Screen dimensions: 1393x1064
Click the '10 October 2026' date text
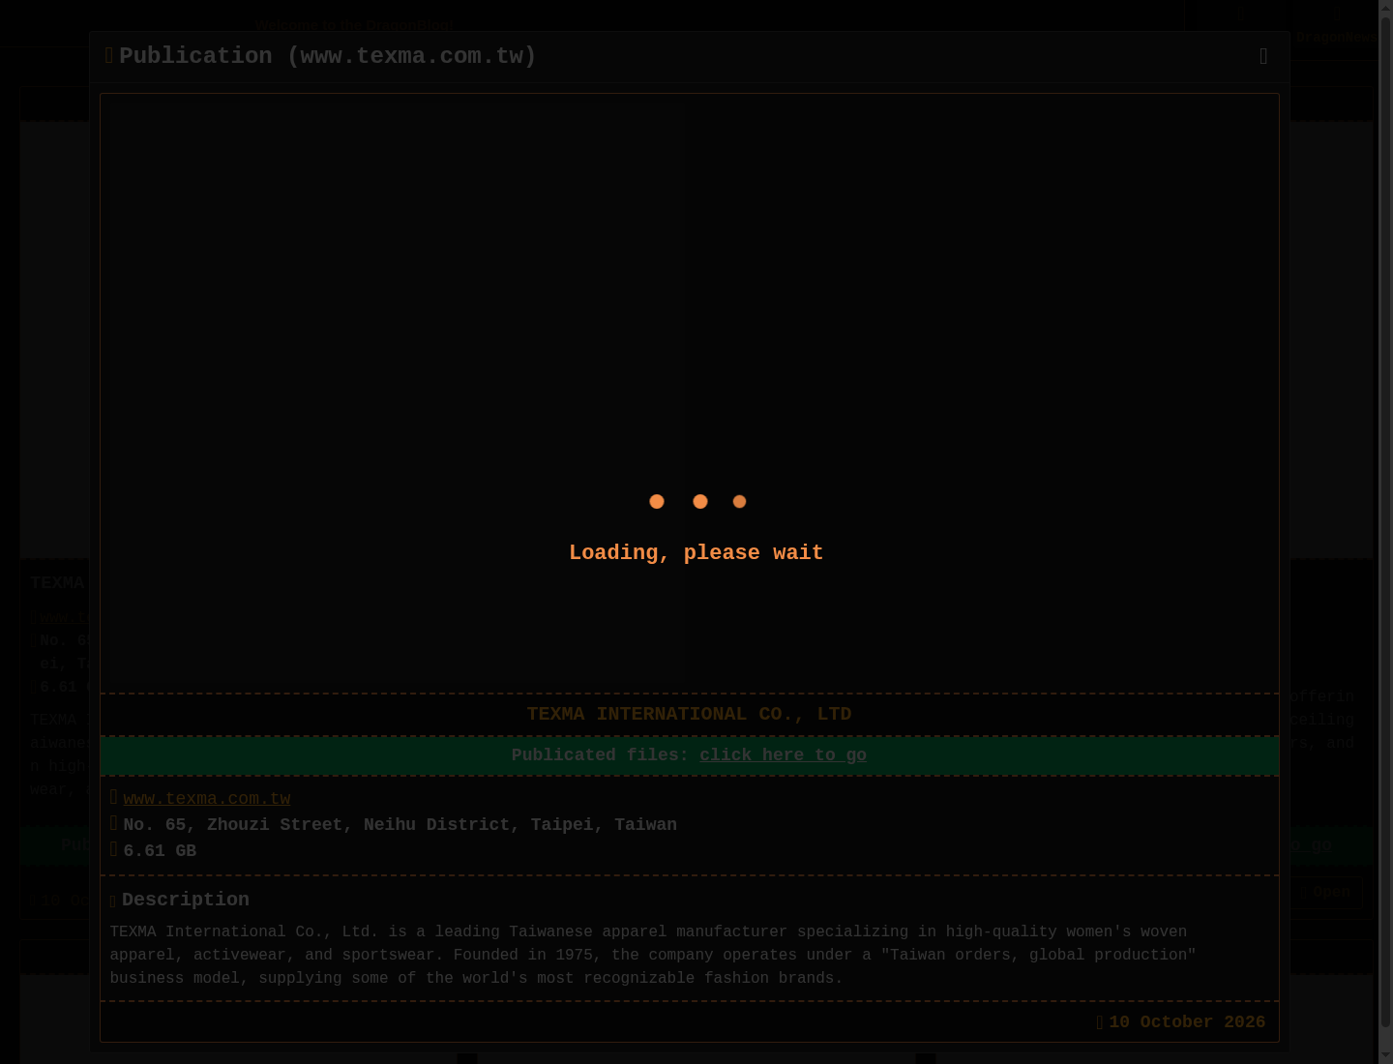click(x=1187, y=1022)
